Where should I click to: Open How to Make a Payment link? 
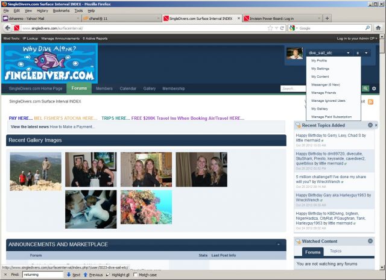pos(72,127)
